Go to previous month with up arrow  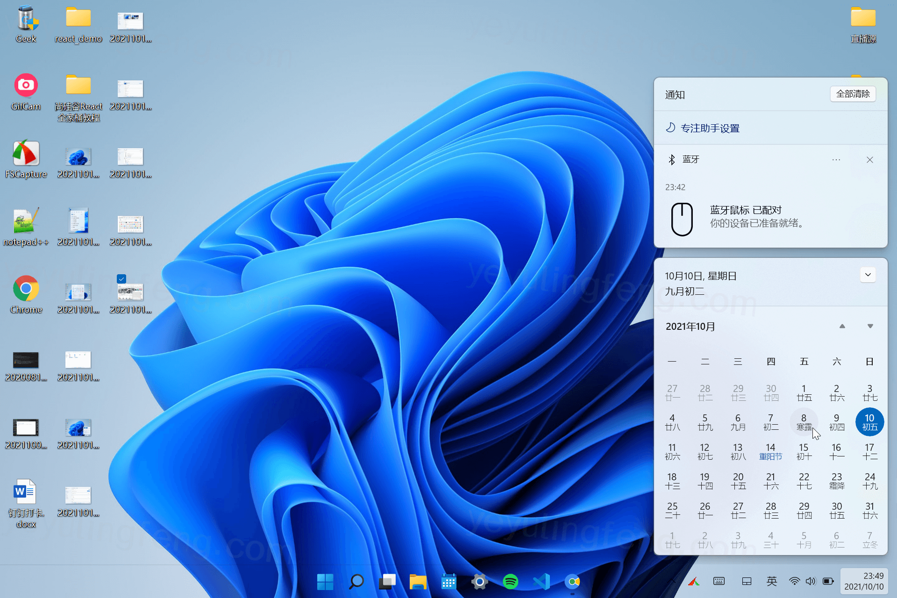tap(842, 326)
